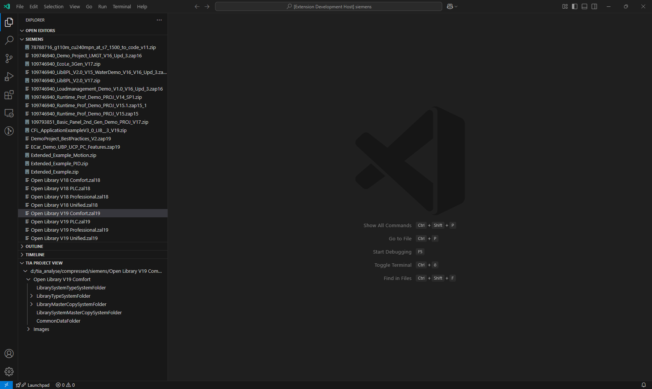Select Extended_Example_PID.zip file
652x389 pixels.
(93, 163)
